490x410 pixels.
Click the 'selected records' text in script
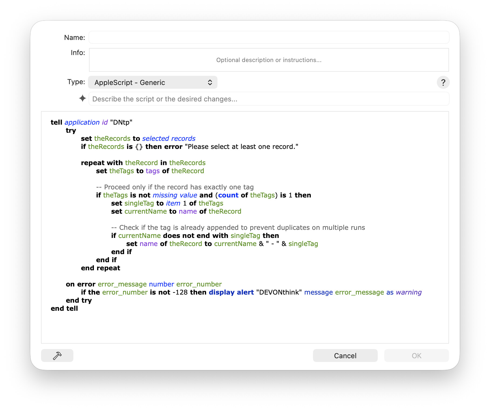tap(169, 139)
